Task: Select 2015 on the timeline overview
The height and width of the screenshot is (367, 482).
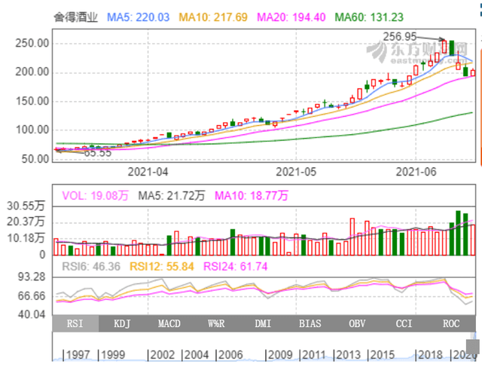Action: point(381,355)
